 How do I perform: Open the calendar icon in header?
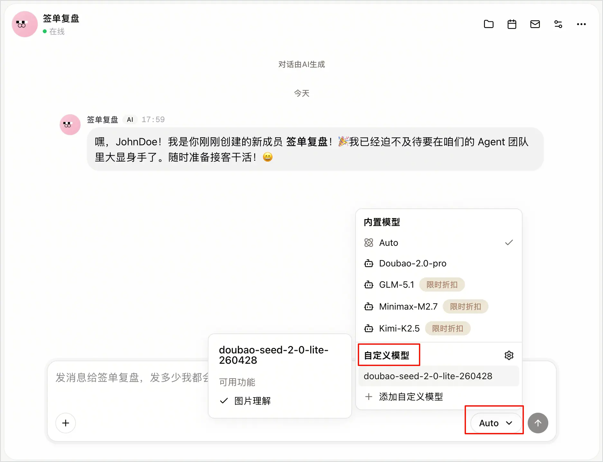512,24
